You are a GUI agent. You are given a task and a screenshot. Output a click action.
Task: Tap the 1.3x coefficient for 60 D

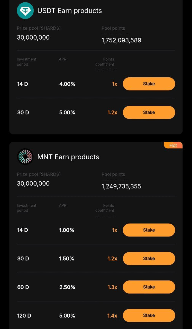coord(112,287)
